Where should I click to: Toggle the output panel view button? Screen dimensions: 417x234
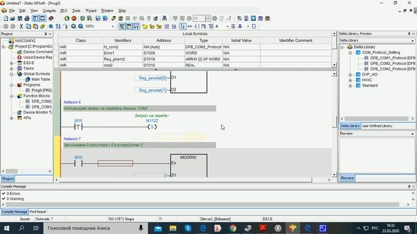[x=42, y=18]
